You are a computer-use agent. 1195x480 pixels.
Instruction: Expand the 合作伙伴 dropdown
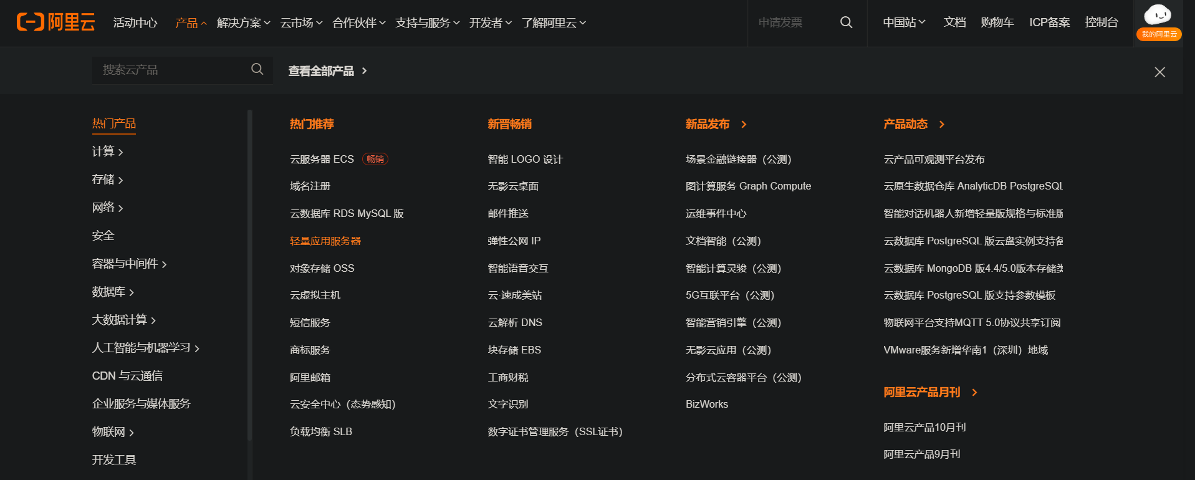pos(359,23)
